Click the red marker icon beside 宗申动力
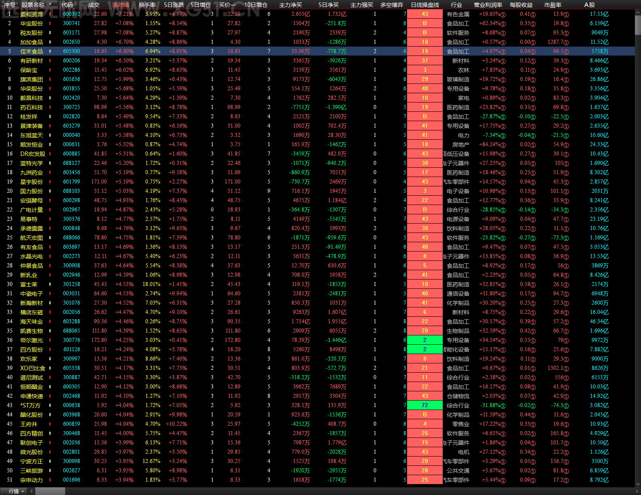Image resolution: width=641 pixels, height=495 pixels. [x=50, y=480]
